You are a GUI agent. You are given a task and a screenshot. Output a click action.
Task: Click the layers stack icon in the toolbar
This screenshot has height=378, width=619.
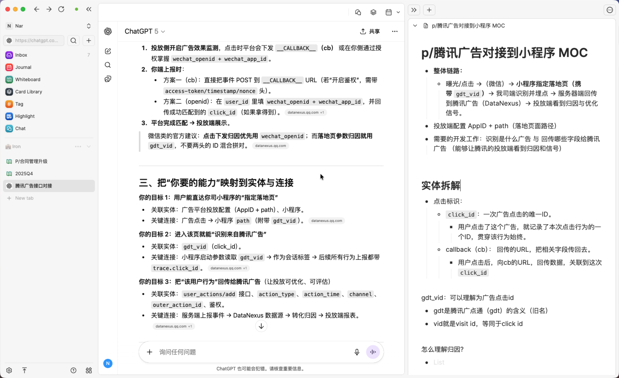(373, 12)
